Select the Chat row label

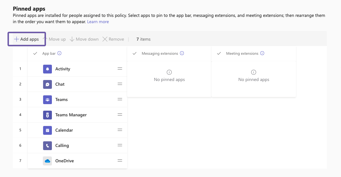pos(60,84)
